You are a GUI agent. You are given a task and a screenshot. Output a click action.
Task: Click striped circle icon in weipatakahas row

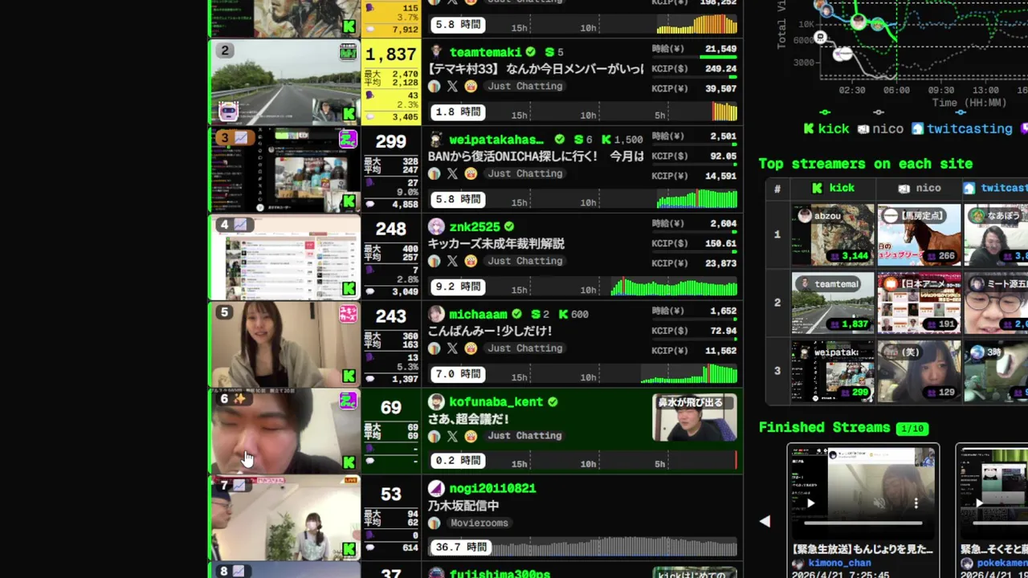(434, 174)
